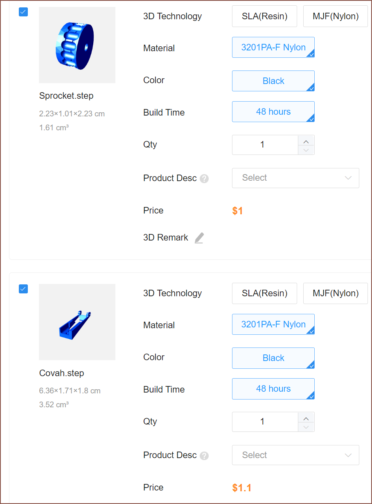Screen dimensions: 372x504
Task: Choose MJF(Nylon) technology for Covah
Action: pos(335,293)
